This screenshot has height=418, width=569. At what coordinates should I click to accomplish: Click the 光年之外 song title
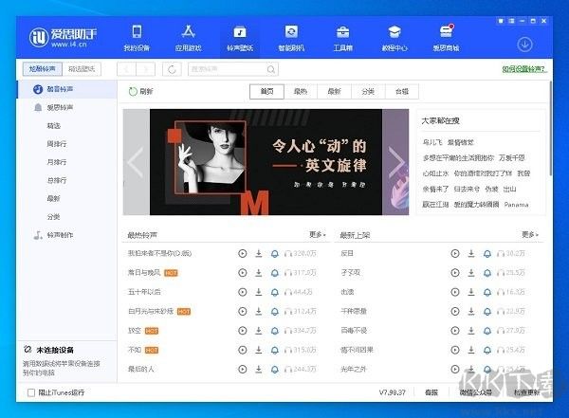coord(354,369)
